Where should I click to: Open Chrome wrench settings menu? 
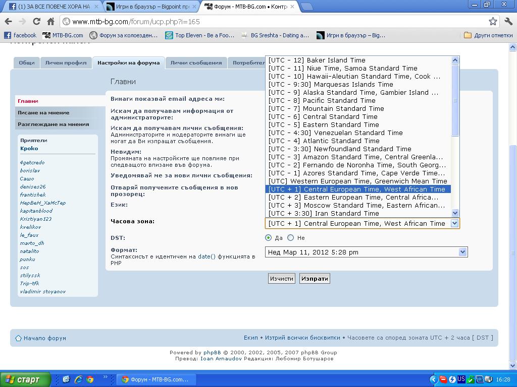(508, 22)
